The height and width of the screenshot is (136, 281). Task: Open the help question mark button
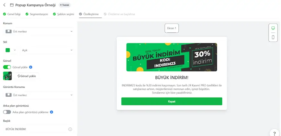click(274, 133)
